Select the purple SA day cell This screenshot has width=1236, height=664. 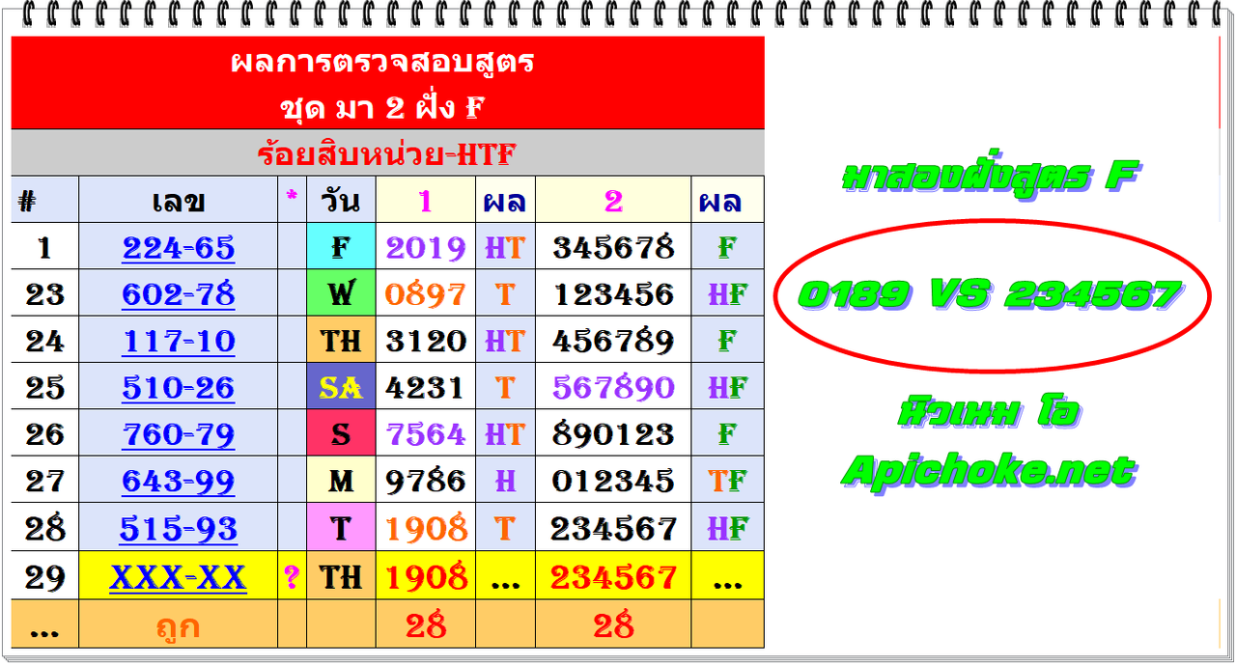pos(341,387)
